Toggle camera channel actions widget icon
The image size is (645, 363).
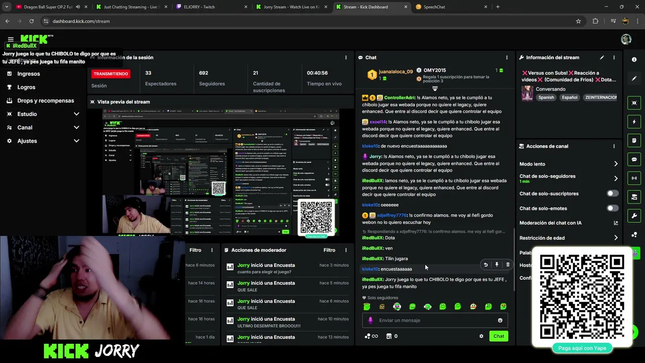(634, 197)
